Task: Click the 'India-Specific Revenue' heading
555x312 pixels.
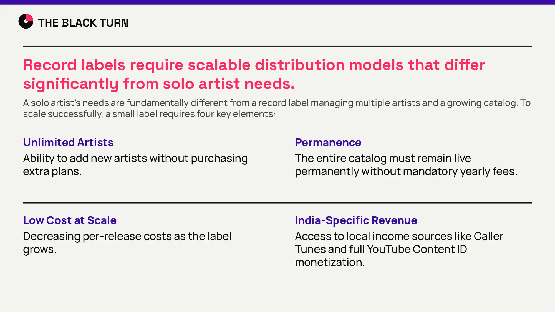Action: [x=356, y=220]
